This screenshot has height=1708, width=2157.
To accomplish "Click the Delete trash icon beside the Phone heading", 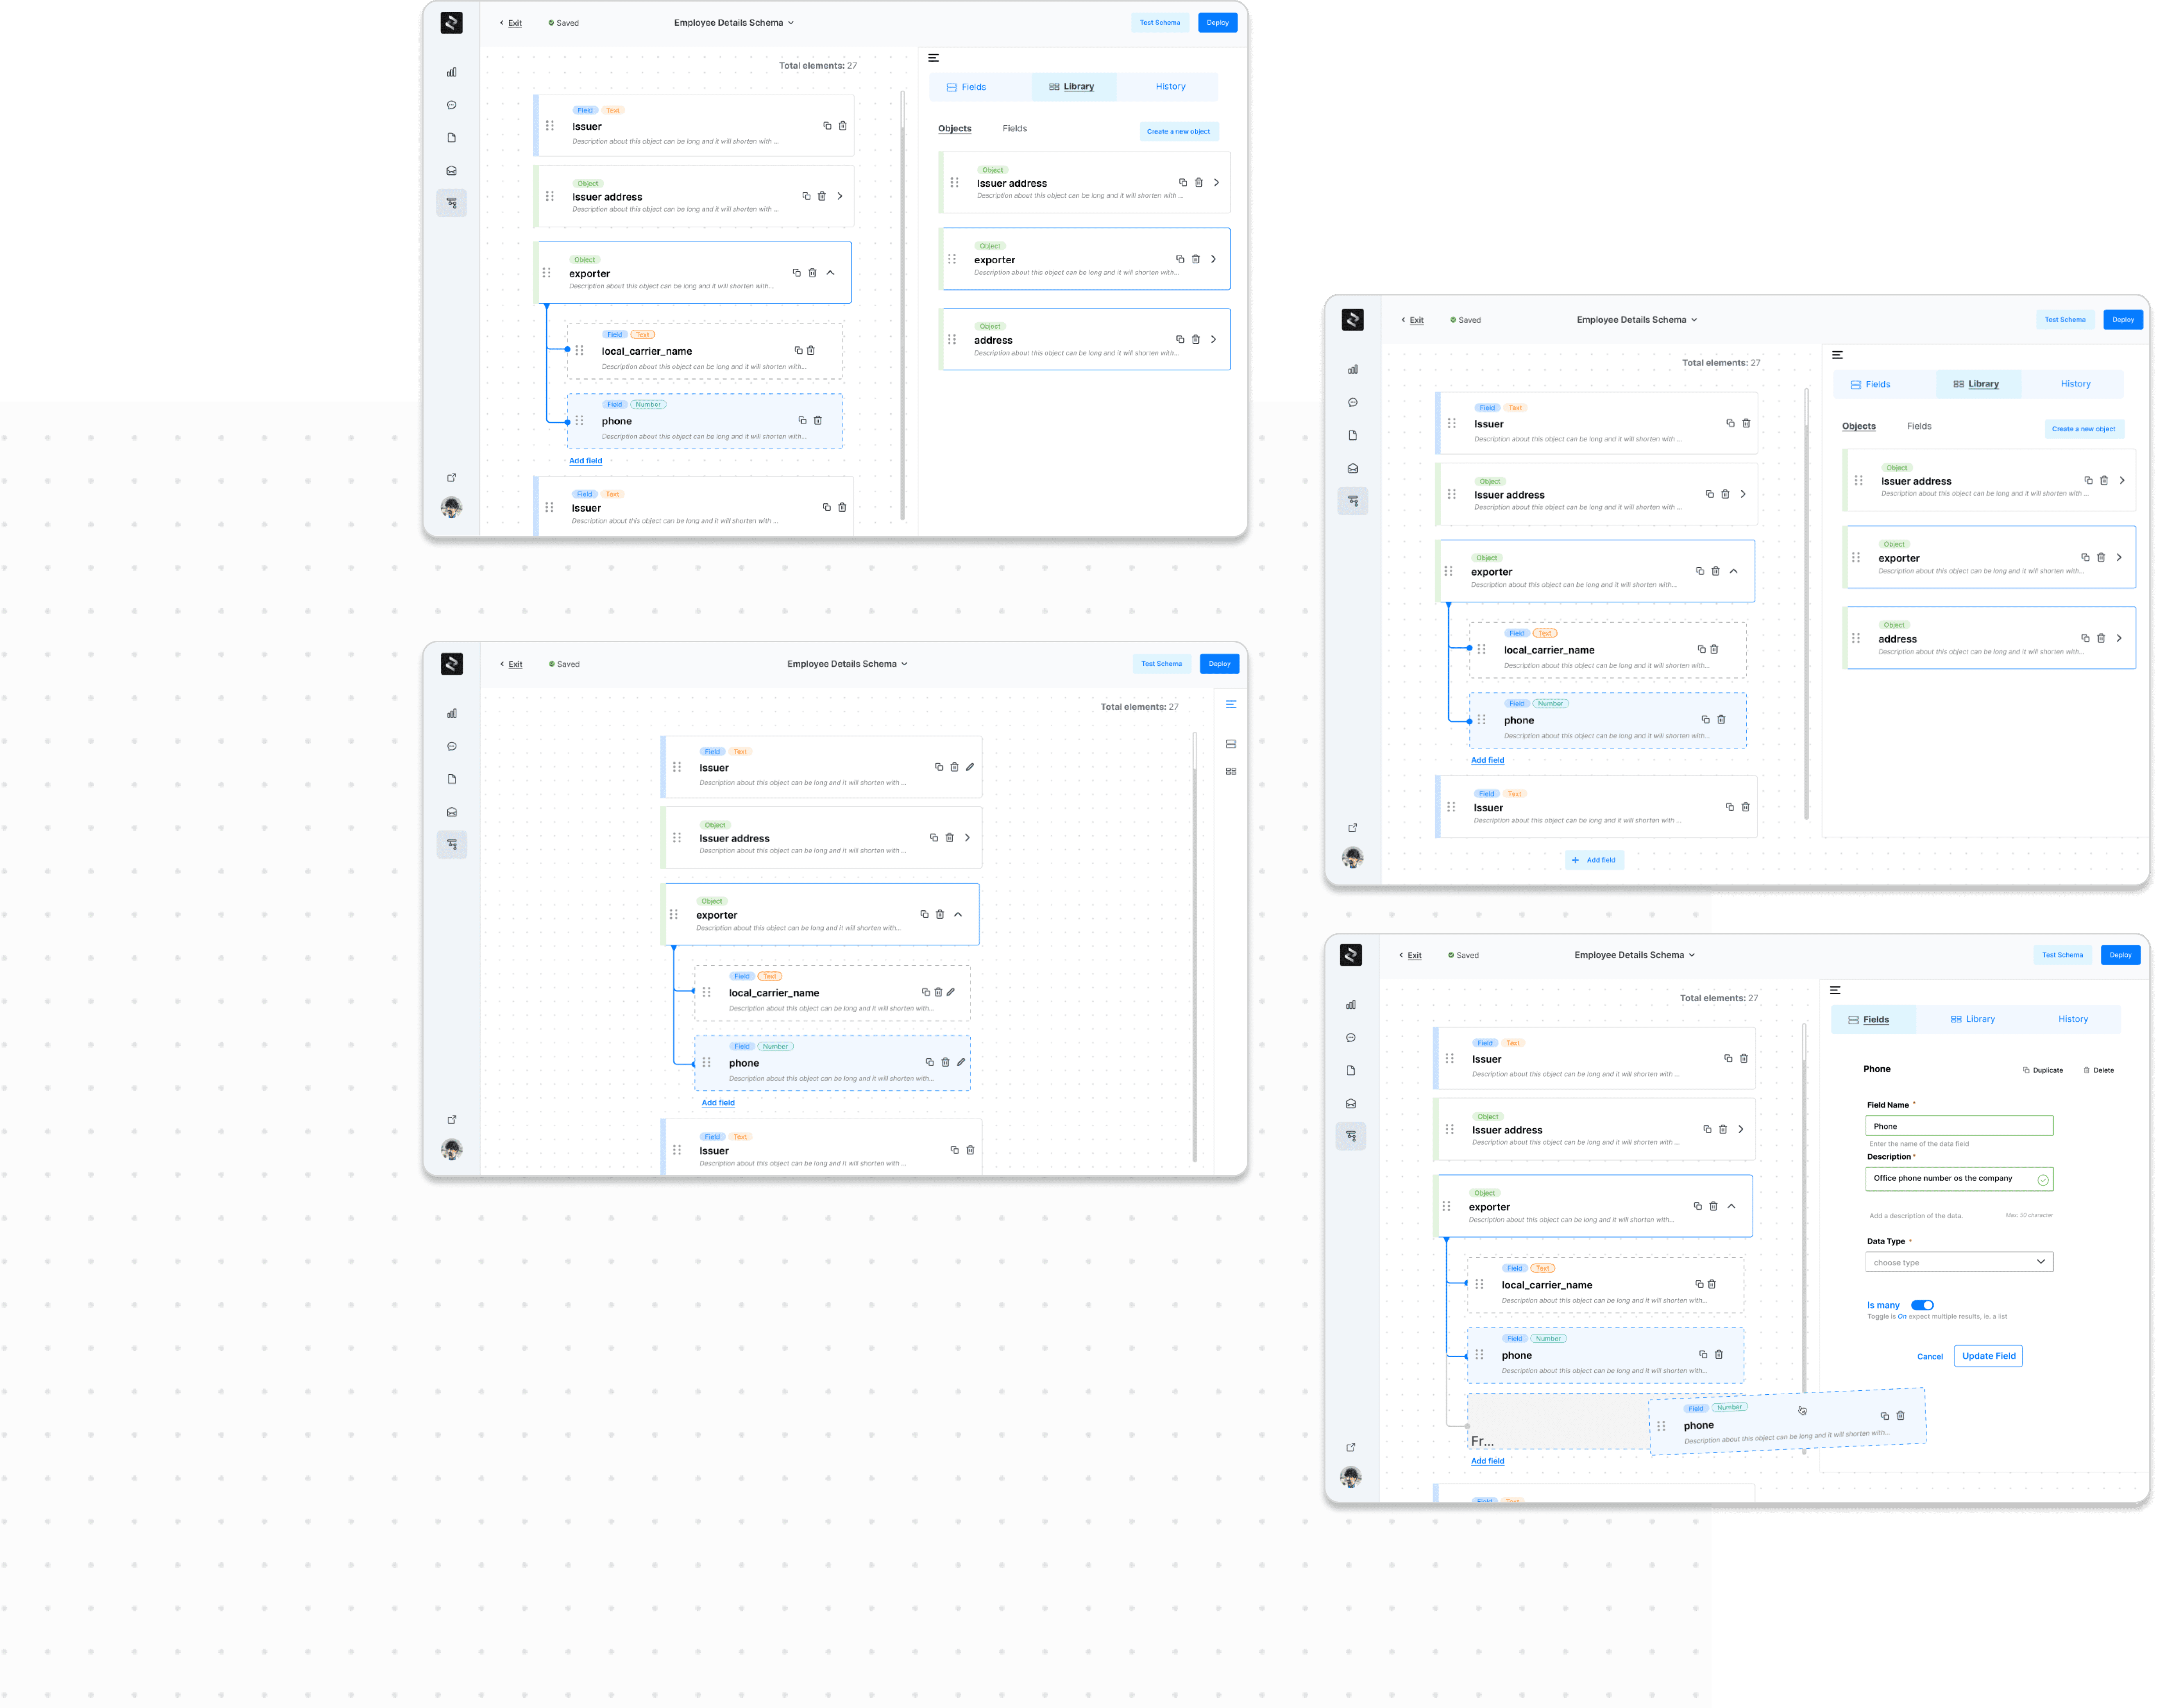I will tap(2087, 1070).
